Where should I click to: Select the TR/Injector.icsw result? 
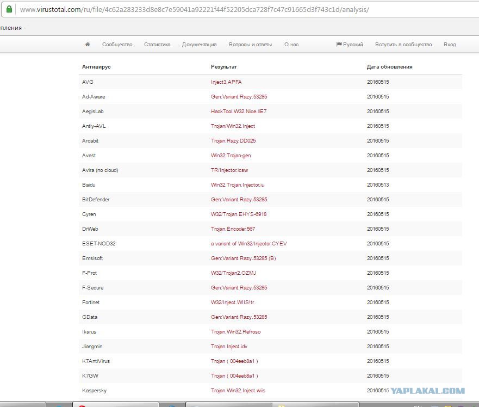click(229, 170)
